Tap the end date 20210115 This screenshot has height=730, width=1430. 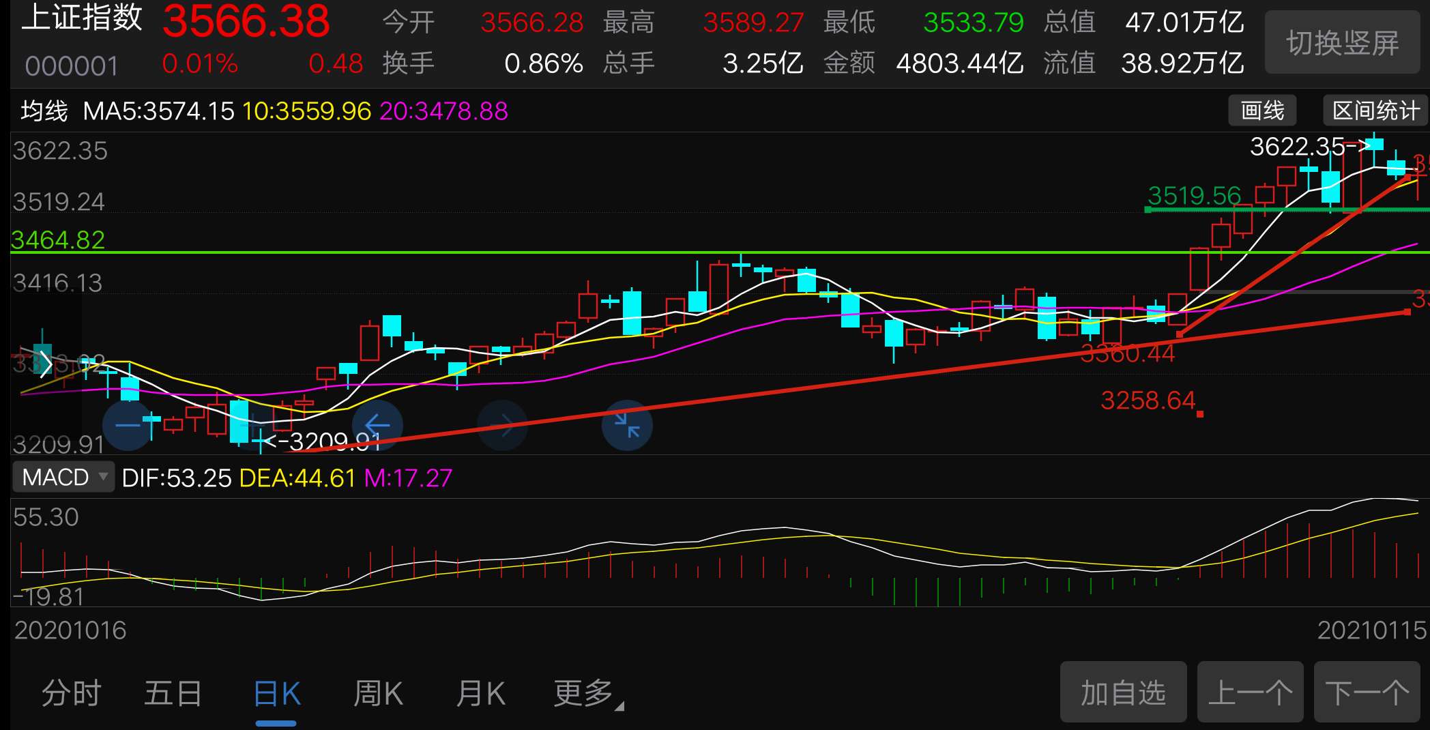click(1371, 630)
